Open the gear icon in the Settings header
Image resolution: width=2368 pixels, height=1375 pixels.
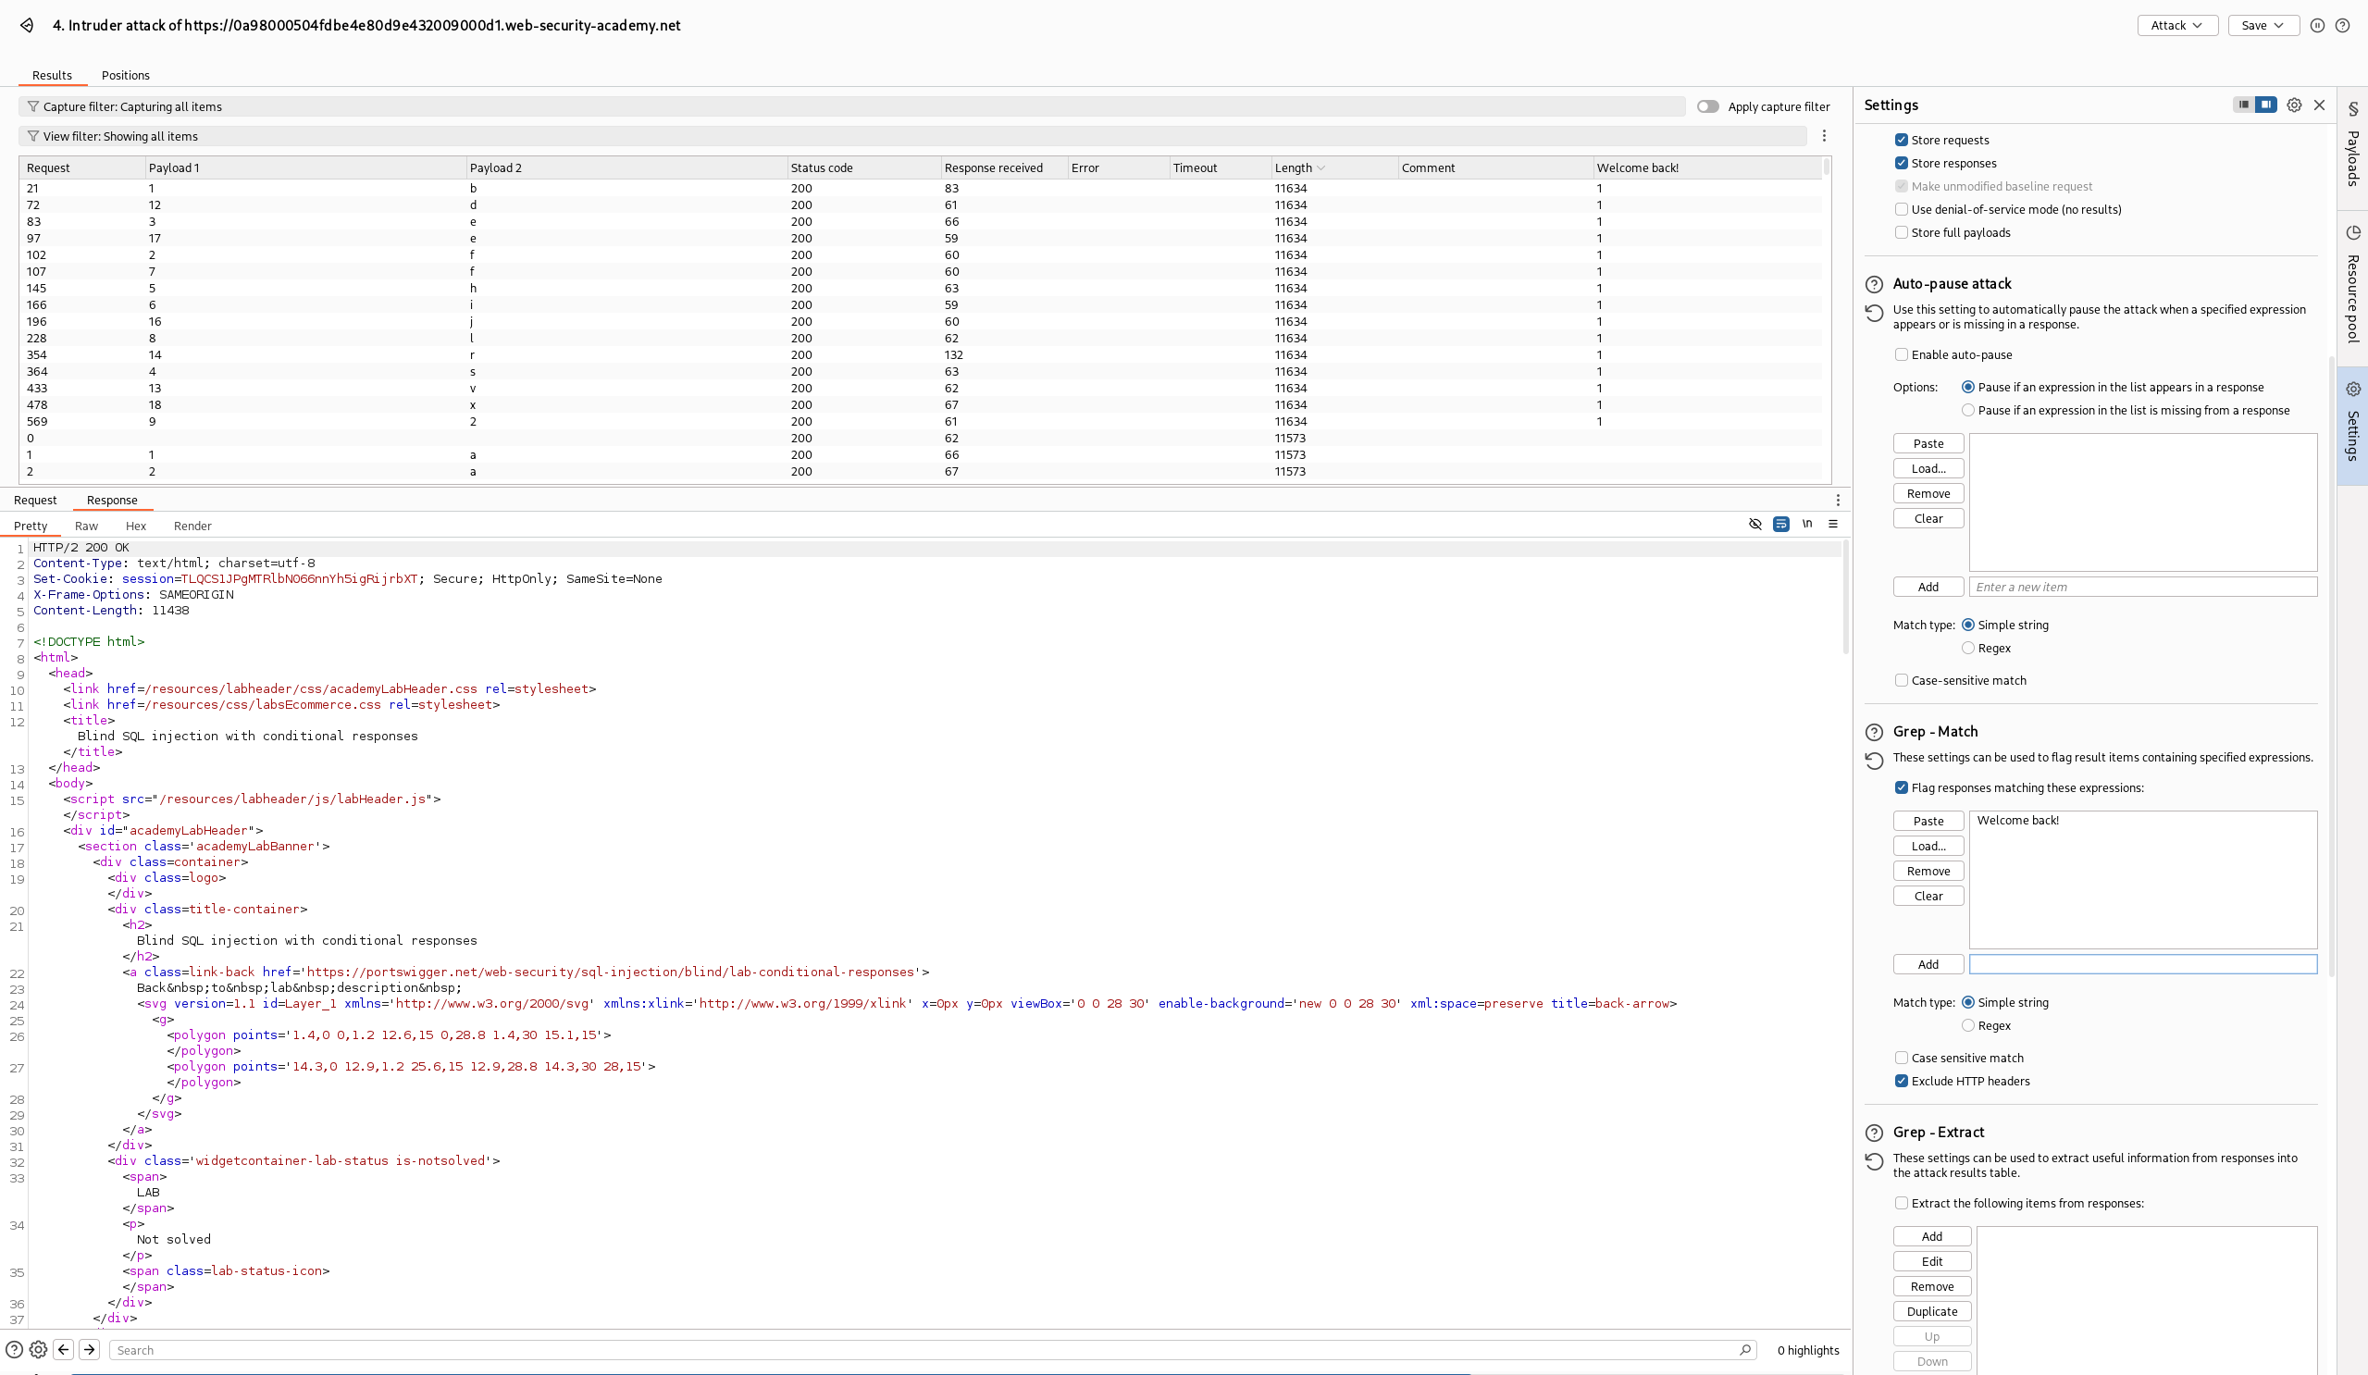2294,105
